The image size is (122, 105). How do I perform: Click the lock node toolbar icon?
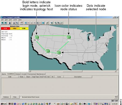click(10, 23)
